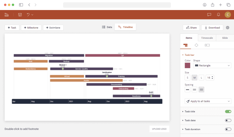Select the Service Quality task bar
234x137 pixels.
pos(81,69)
